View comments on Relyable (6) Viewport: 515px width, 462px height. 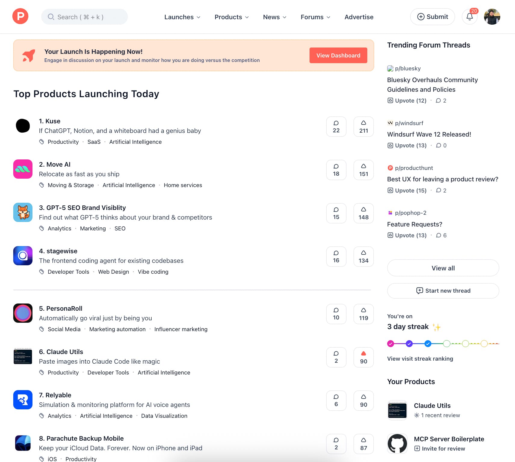pyautogui.click(x=336, y=401)
